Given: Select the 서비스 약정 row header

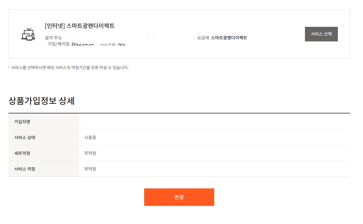Looking at the screenshot, I should [25, 169].
